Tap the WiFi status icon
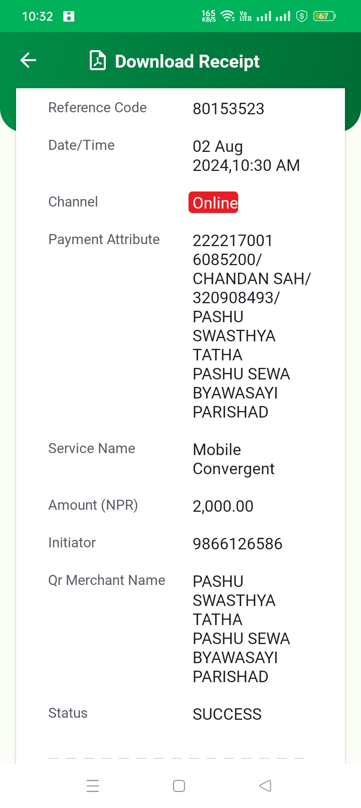 pyautogui.click(x=228, y=16)
